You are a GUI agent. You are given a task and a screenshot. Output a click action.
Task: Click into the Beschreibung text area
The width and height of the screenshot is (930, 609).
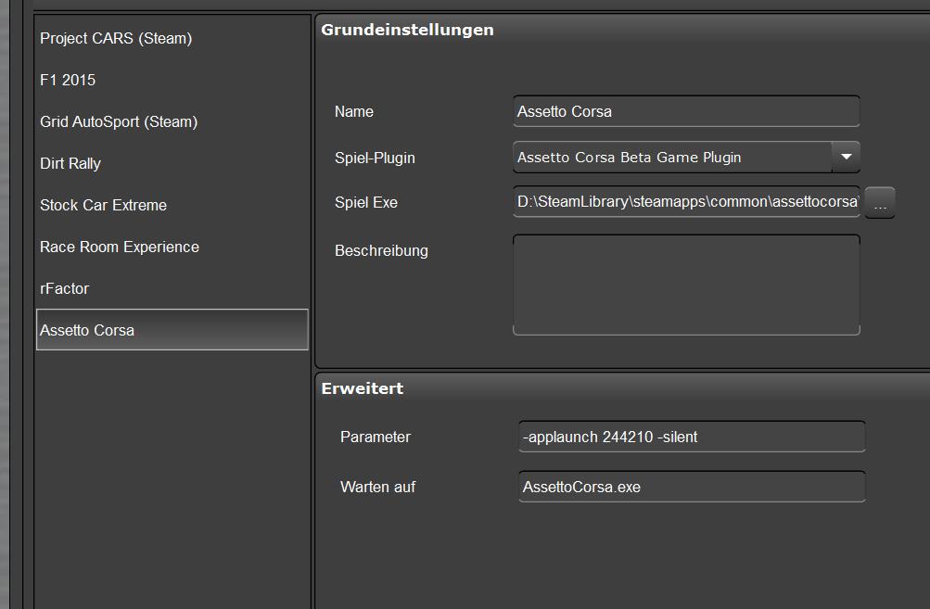686,285
